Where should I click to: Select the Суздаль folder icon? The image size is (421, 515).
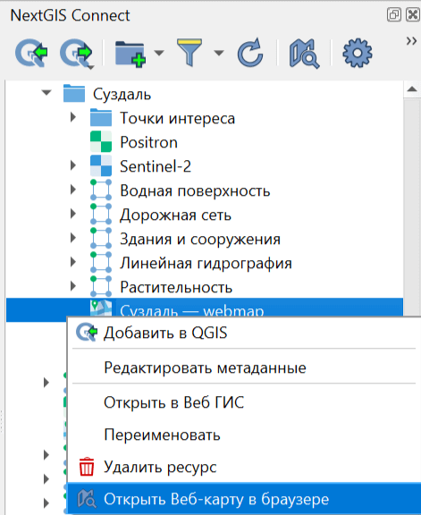click(x=74, y=93)
